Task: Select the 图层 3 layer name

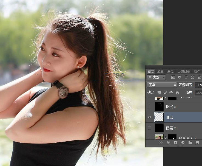Action: pyautogui.click(x=171, y=107)
